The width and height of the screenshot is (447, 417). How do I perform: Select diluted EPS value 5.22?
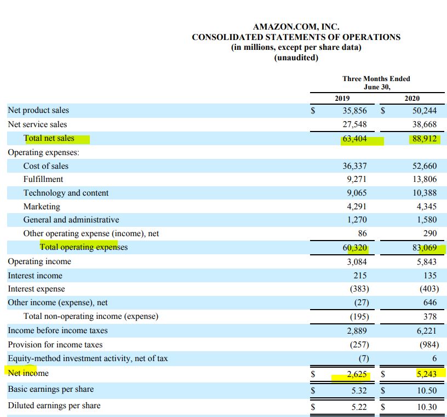pyautogui.click(x=359, y=407)
